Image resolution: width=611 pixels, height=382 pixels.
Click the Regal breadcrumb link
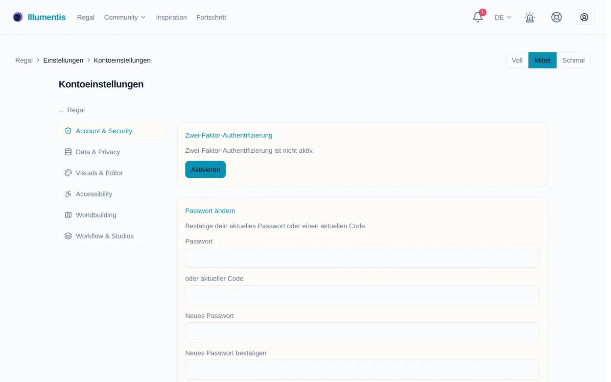[24, 60]
